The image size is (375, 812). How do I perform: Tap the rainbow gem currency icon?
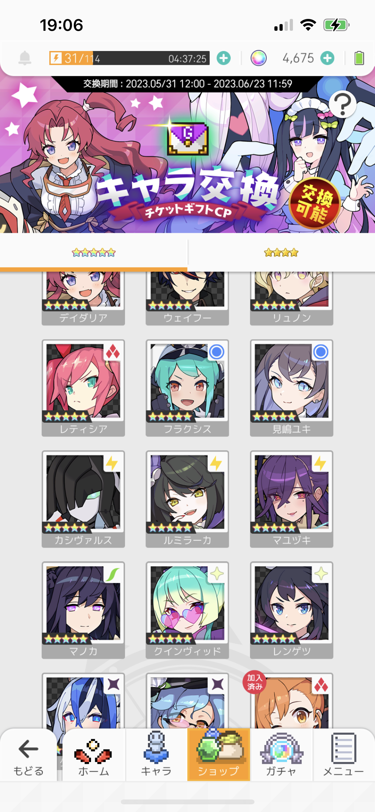(258, 58)
